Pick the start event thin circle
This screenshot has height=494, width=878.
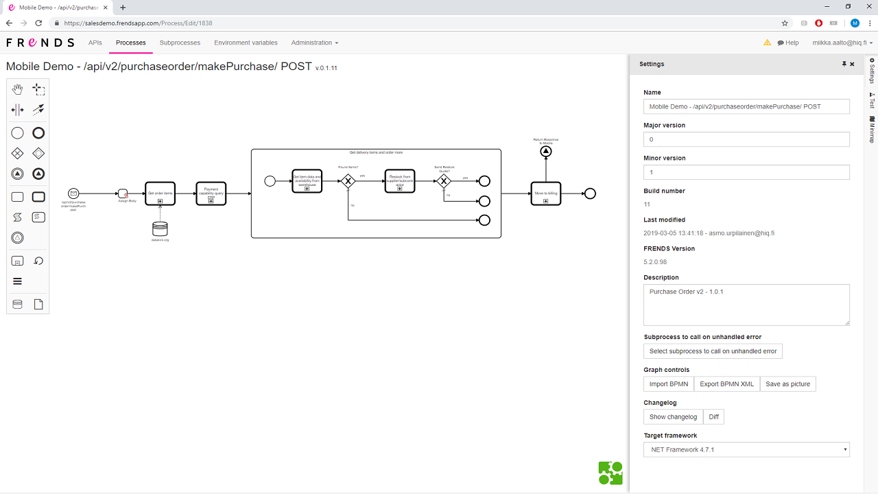point(18,133)
